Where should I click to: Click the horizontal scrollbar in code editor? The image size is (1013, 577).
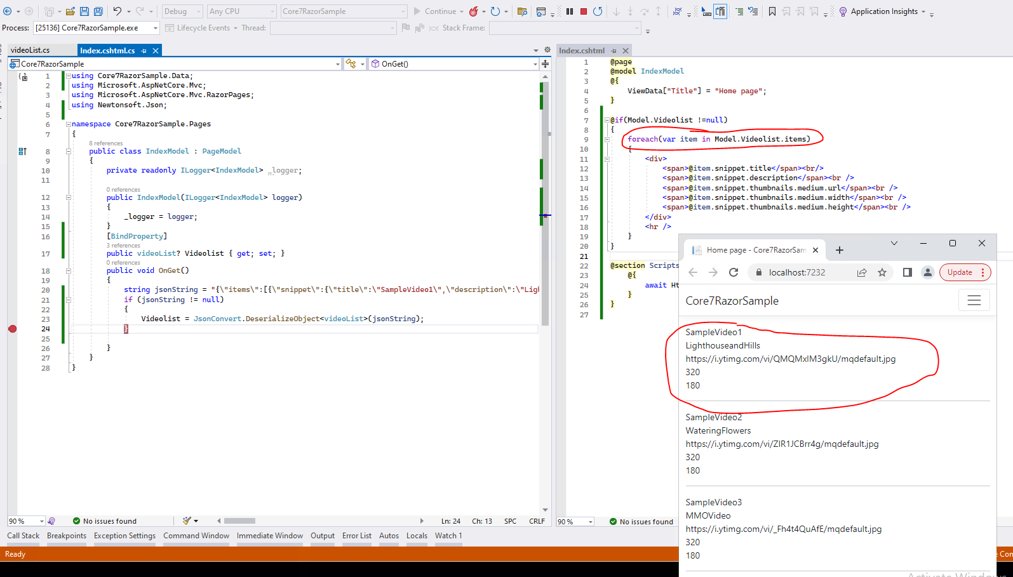[239, 521]
